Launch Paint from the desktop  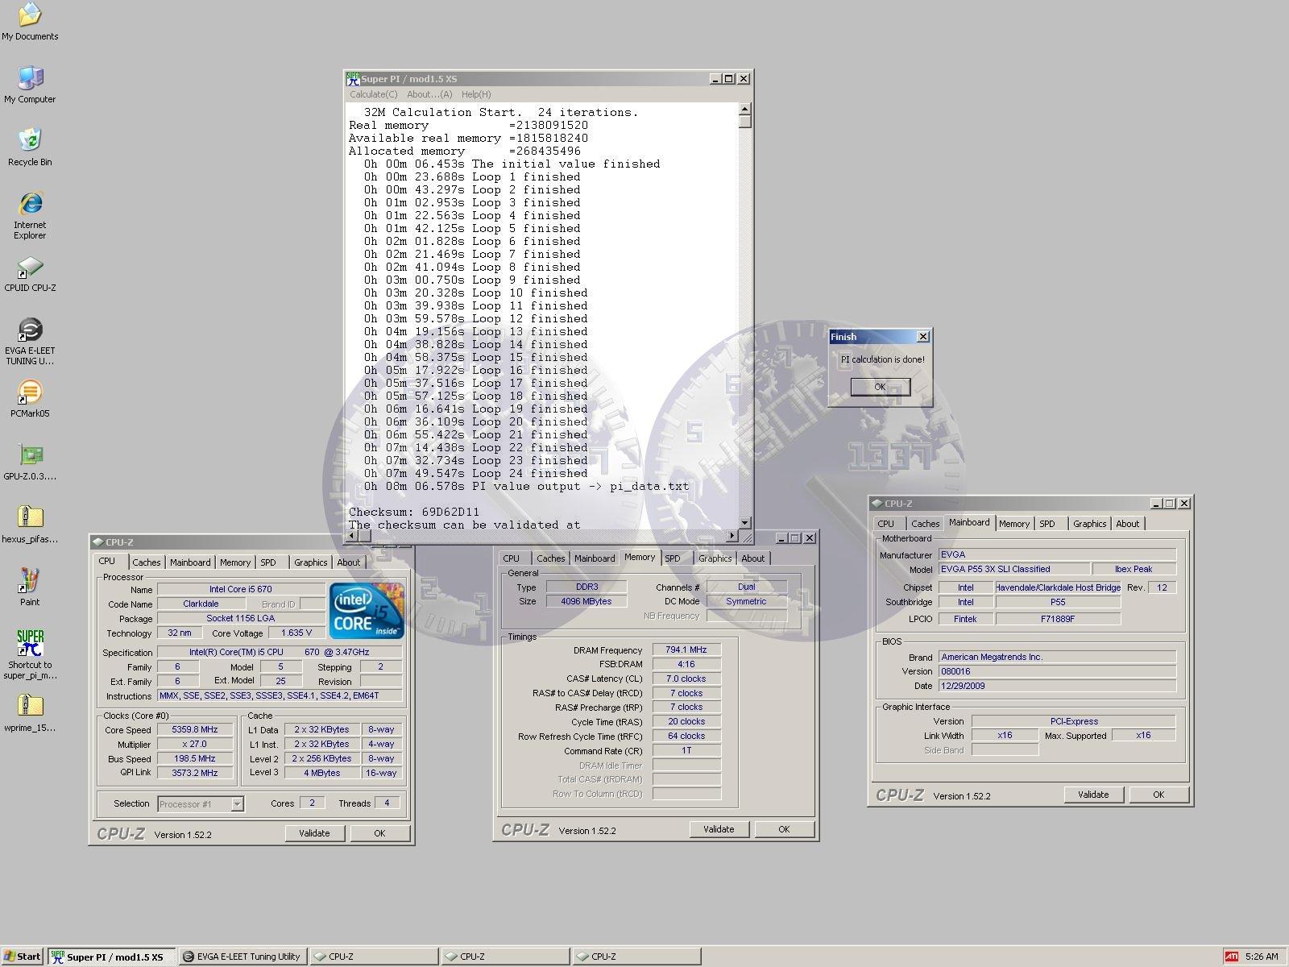30,587
